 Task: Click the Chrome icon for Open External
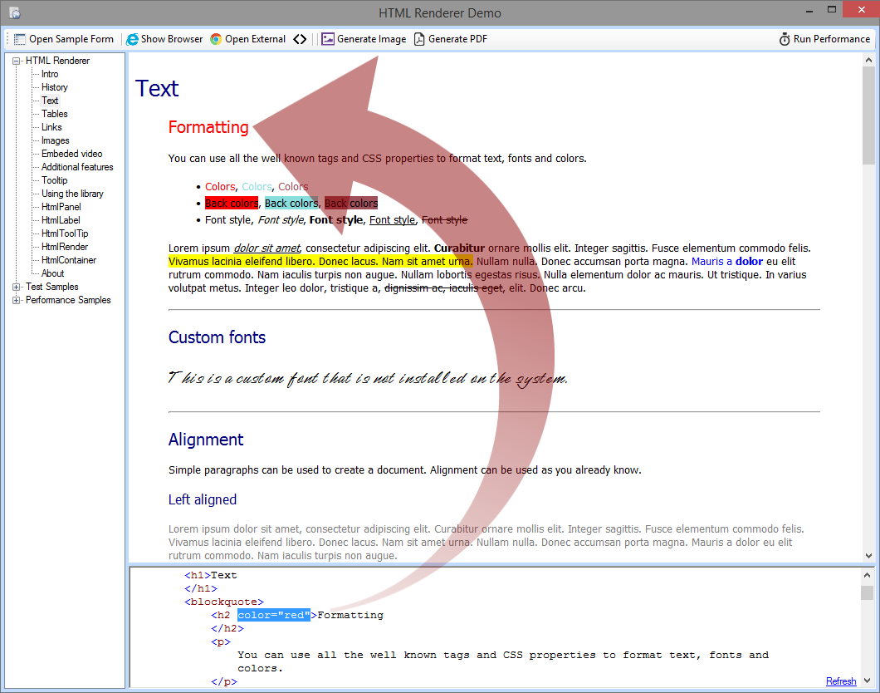[x=216, y=39]
